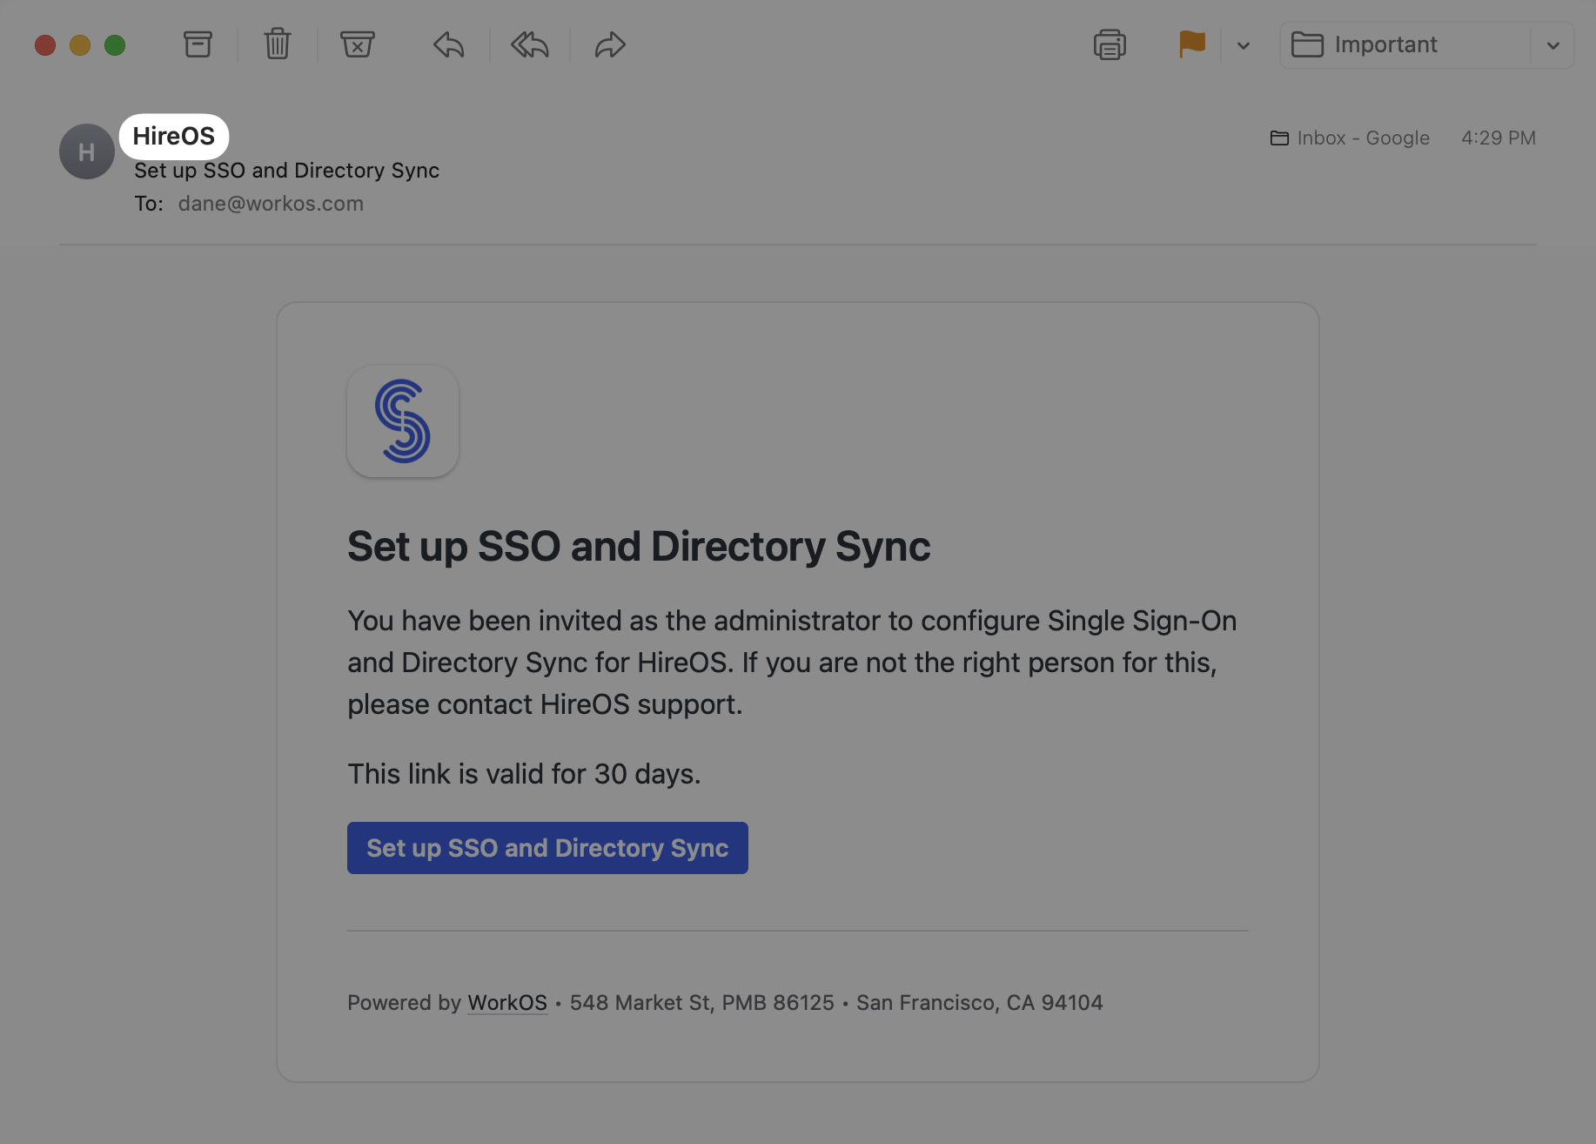Image resolution: width=1596 pixels, height=1144 pixels.
Task: Delete the email with trash icon
Action: [278, 44]
